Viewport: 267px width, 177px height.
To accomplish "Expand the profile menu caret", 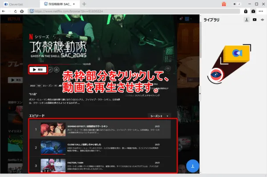I will pyautogui.click(x=191, y=19).
